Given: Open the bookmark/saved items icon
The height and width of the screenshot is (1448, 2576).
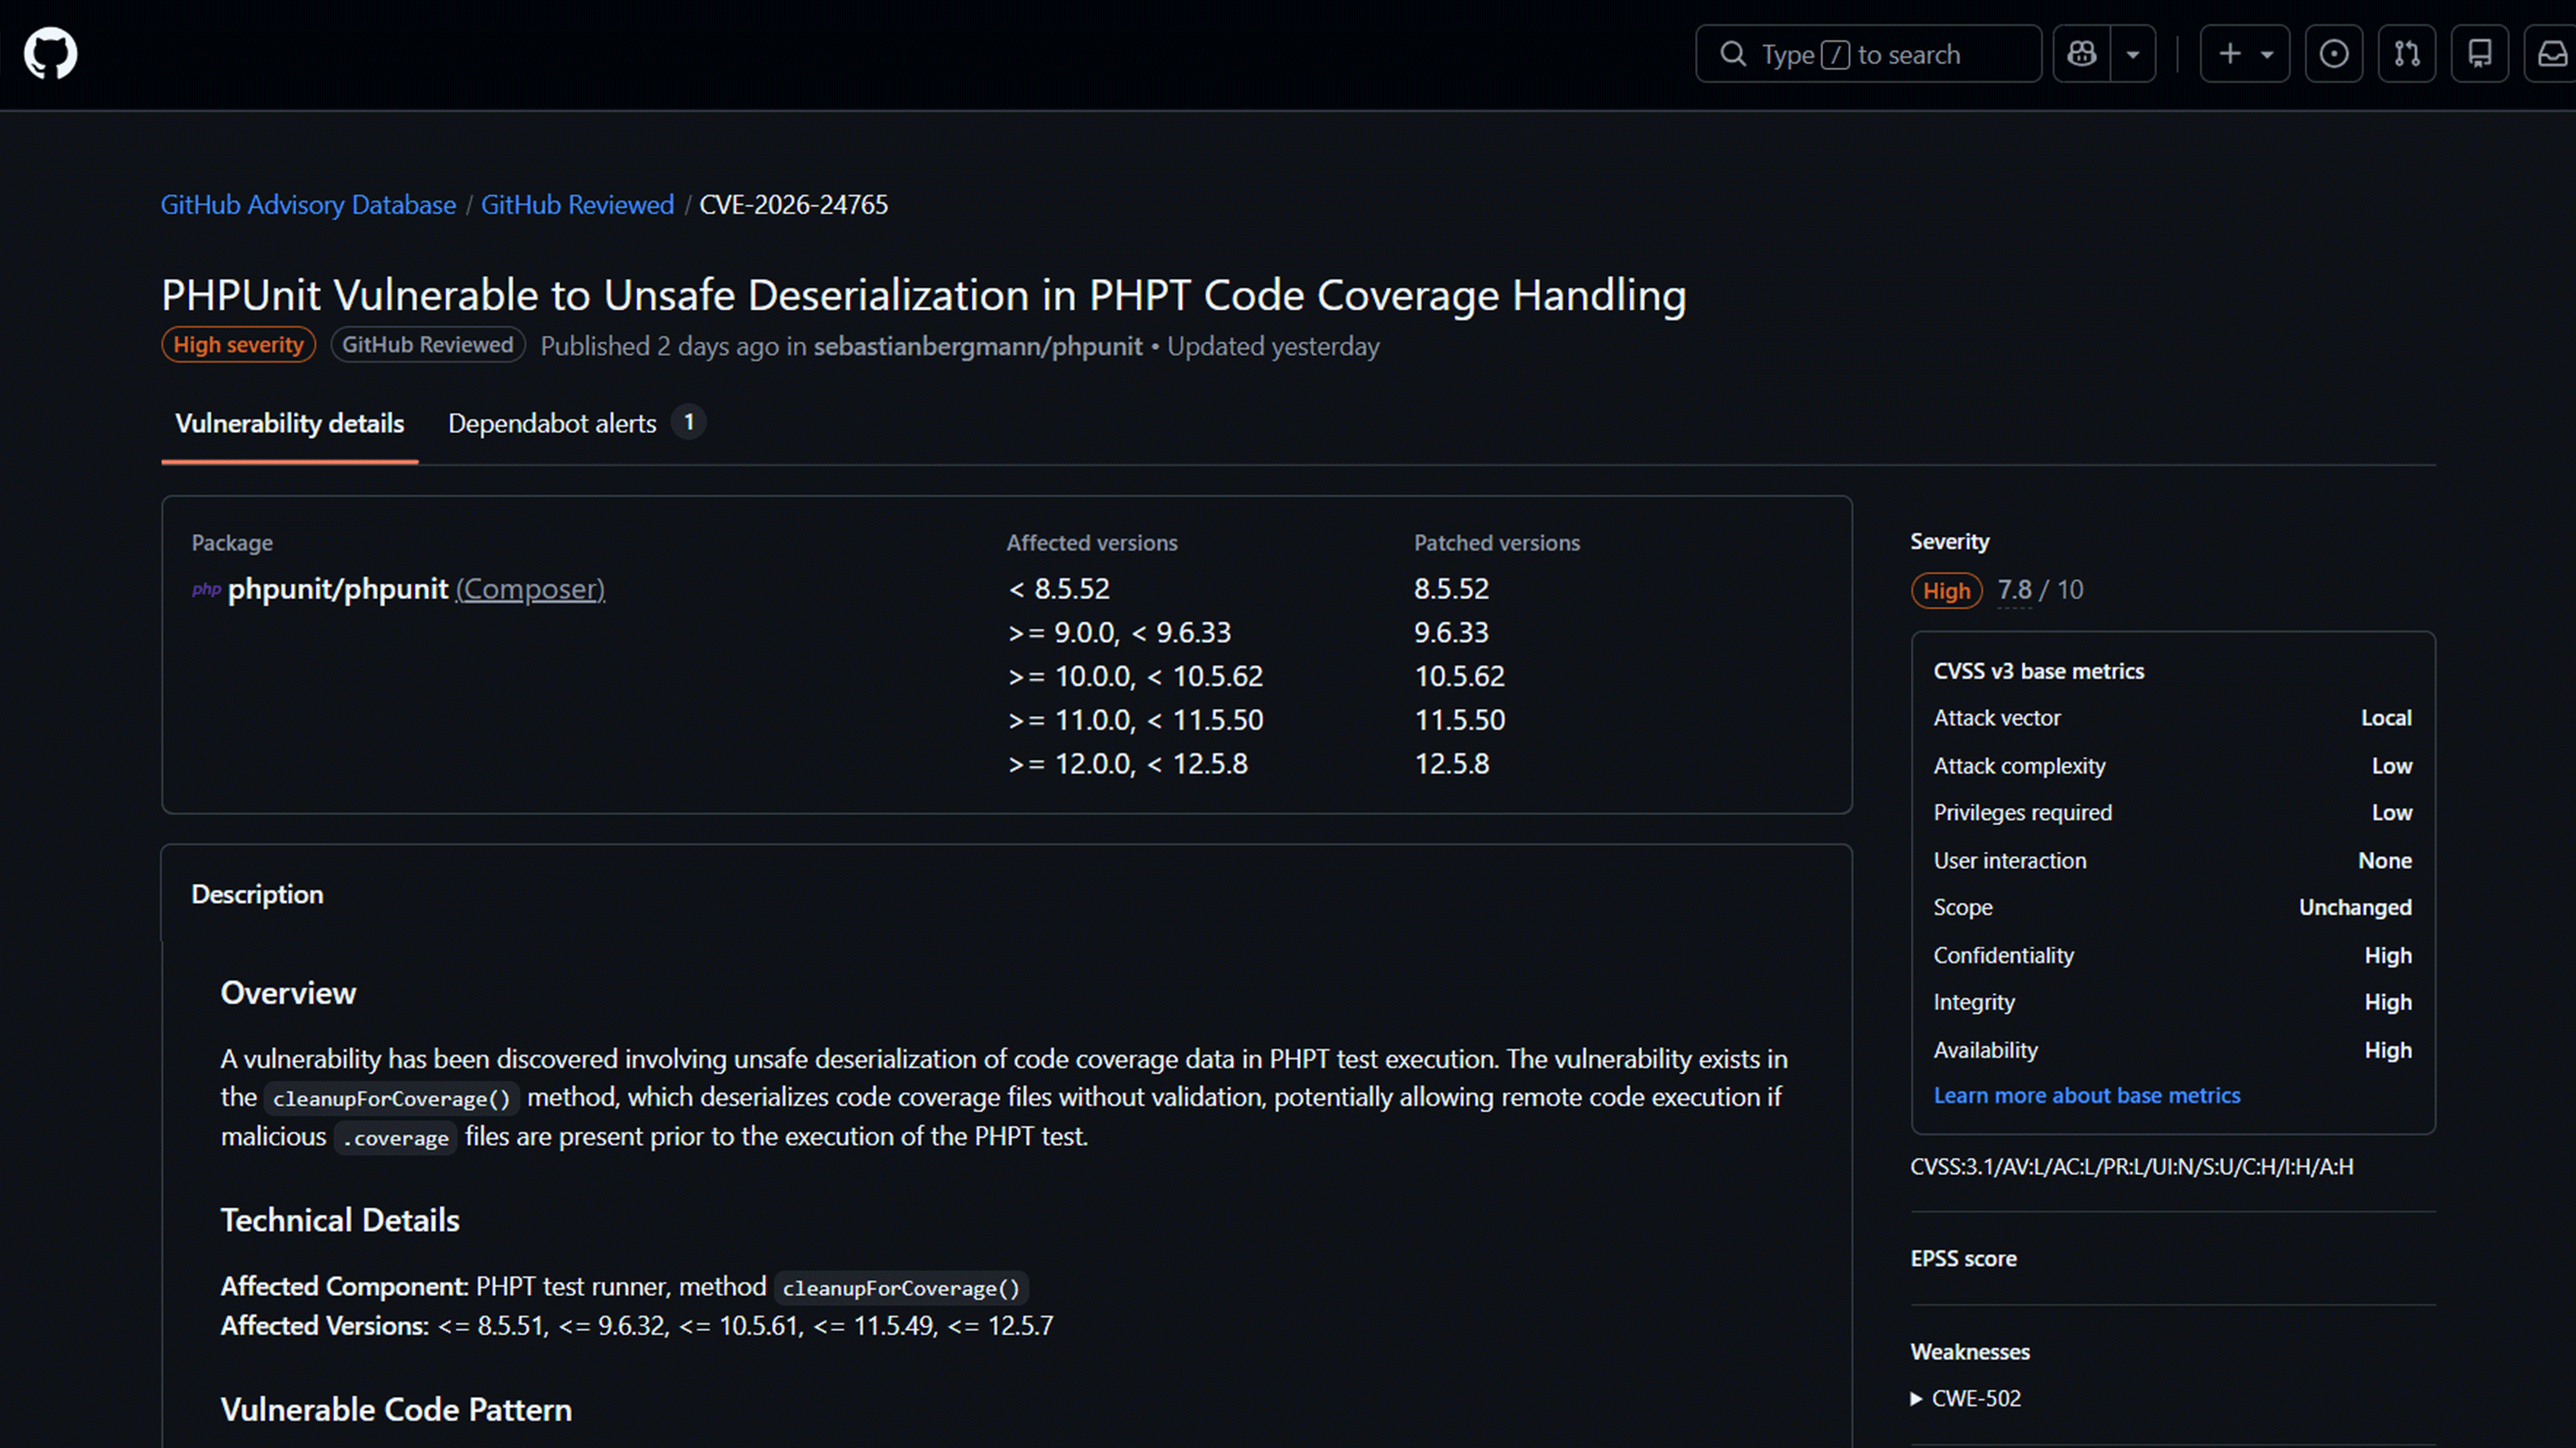Looking at the screenshot, I should (x=2481, y=53).
